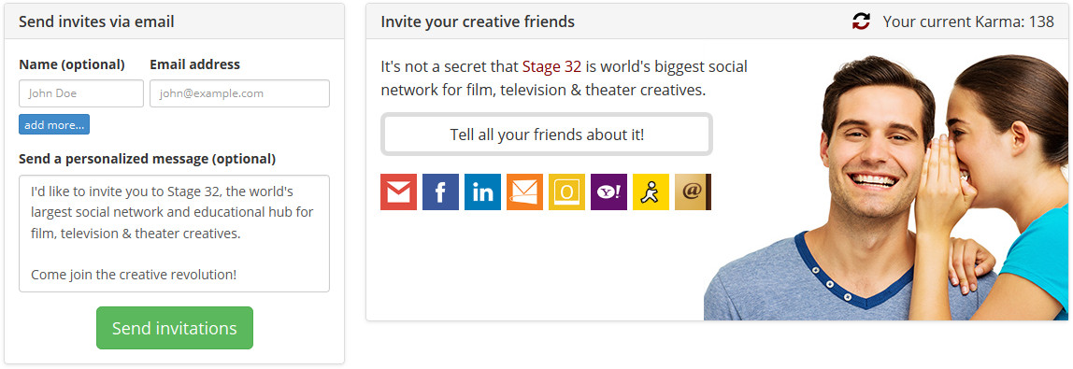1073x369 pixels.
Task: Focus the Email address input field
Action: pyautogui.click(x=239, y=93)
